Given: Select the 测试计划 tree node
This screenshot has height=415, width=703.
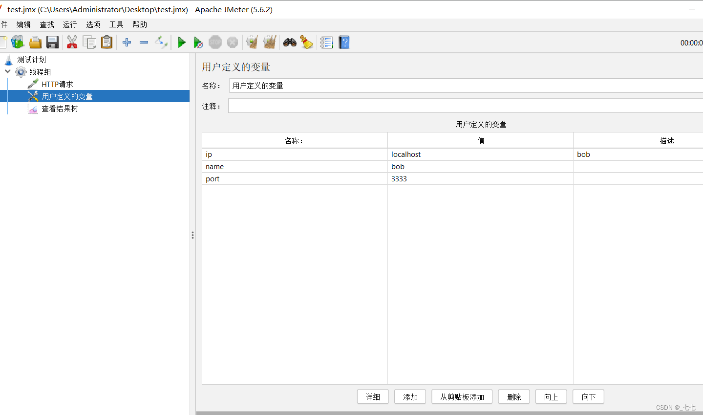Looking at the screenshot, I should click(32, 60).
